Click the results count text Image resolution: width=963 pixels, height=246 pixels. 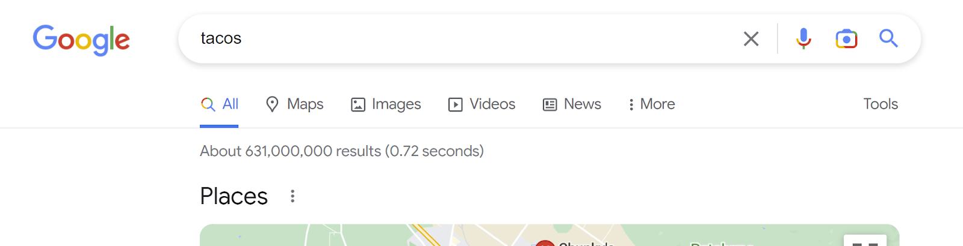click(341, 151)
